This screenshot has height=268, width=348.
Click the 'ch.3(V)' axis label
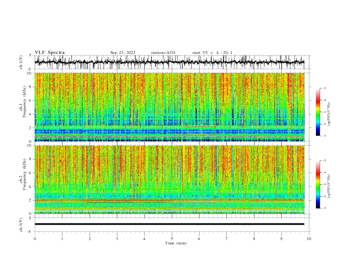click(21, 225)
